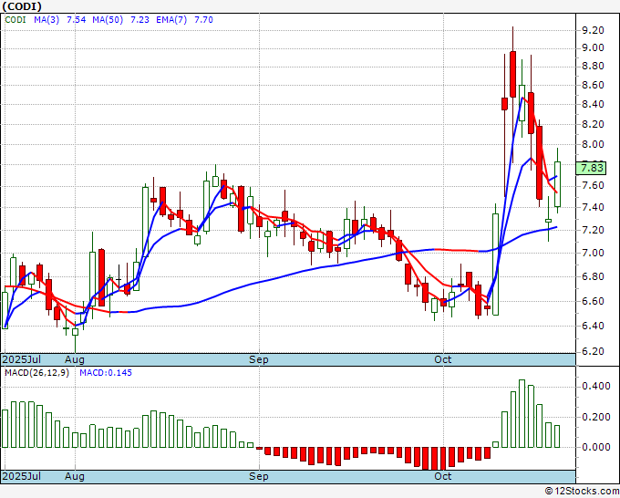Click the latest green candlestick near 7.83
The height and width of the screenshot is (498, 620).
557,184
